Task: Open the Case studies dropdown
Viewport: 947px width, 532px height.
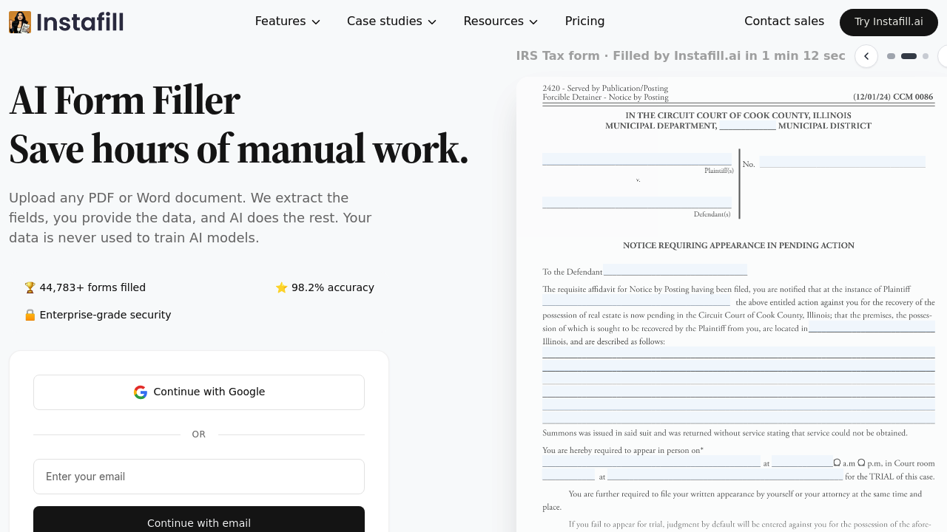Action: click(x=391, y=21)
